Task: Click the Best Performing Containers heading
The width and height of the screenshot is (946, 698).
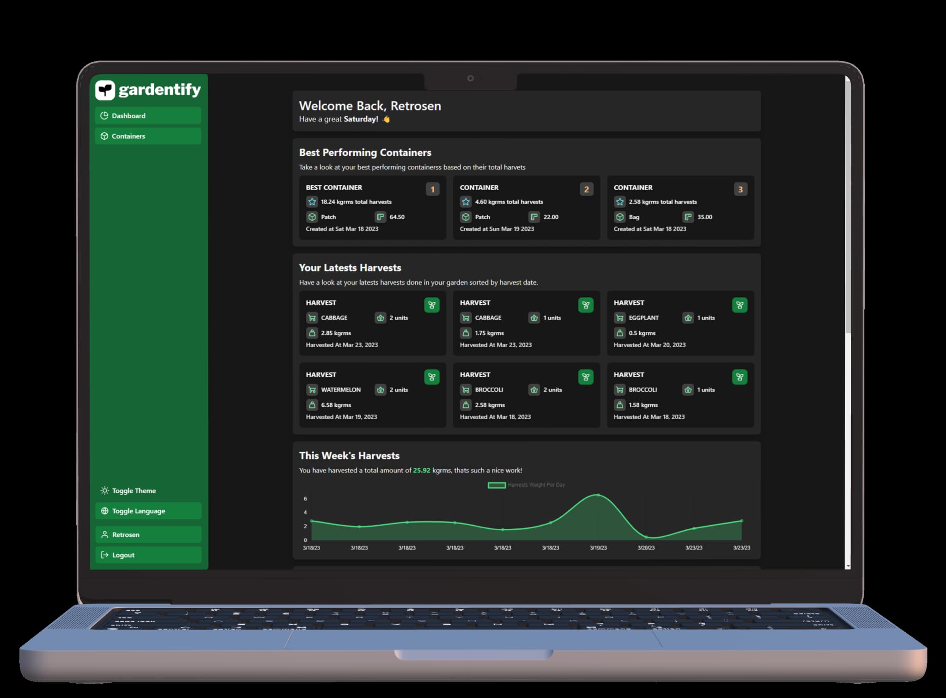Action: click(365, 153)
